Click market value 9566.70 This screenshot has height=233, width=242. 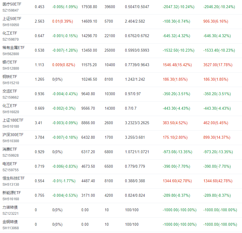88,108
